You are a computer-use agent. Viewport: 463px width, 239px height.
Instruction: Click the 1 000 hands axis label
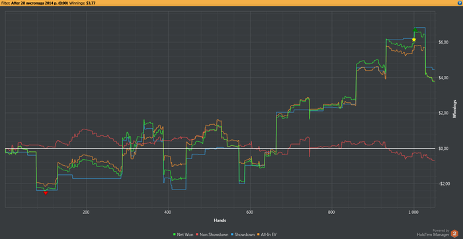click(x=413, y=211)
